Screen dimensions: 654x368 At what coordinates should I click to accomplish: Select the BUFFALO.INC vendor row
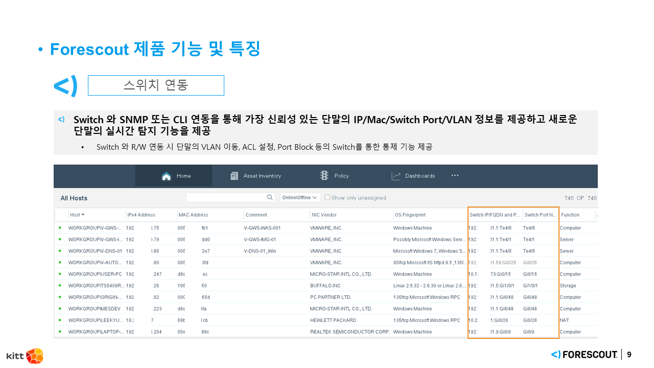[x=325, y=286]
